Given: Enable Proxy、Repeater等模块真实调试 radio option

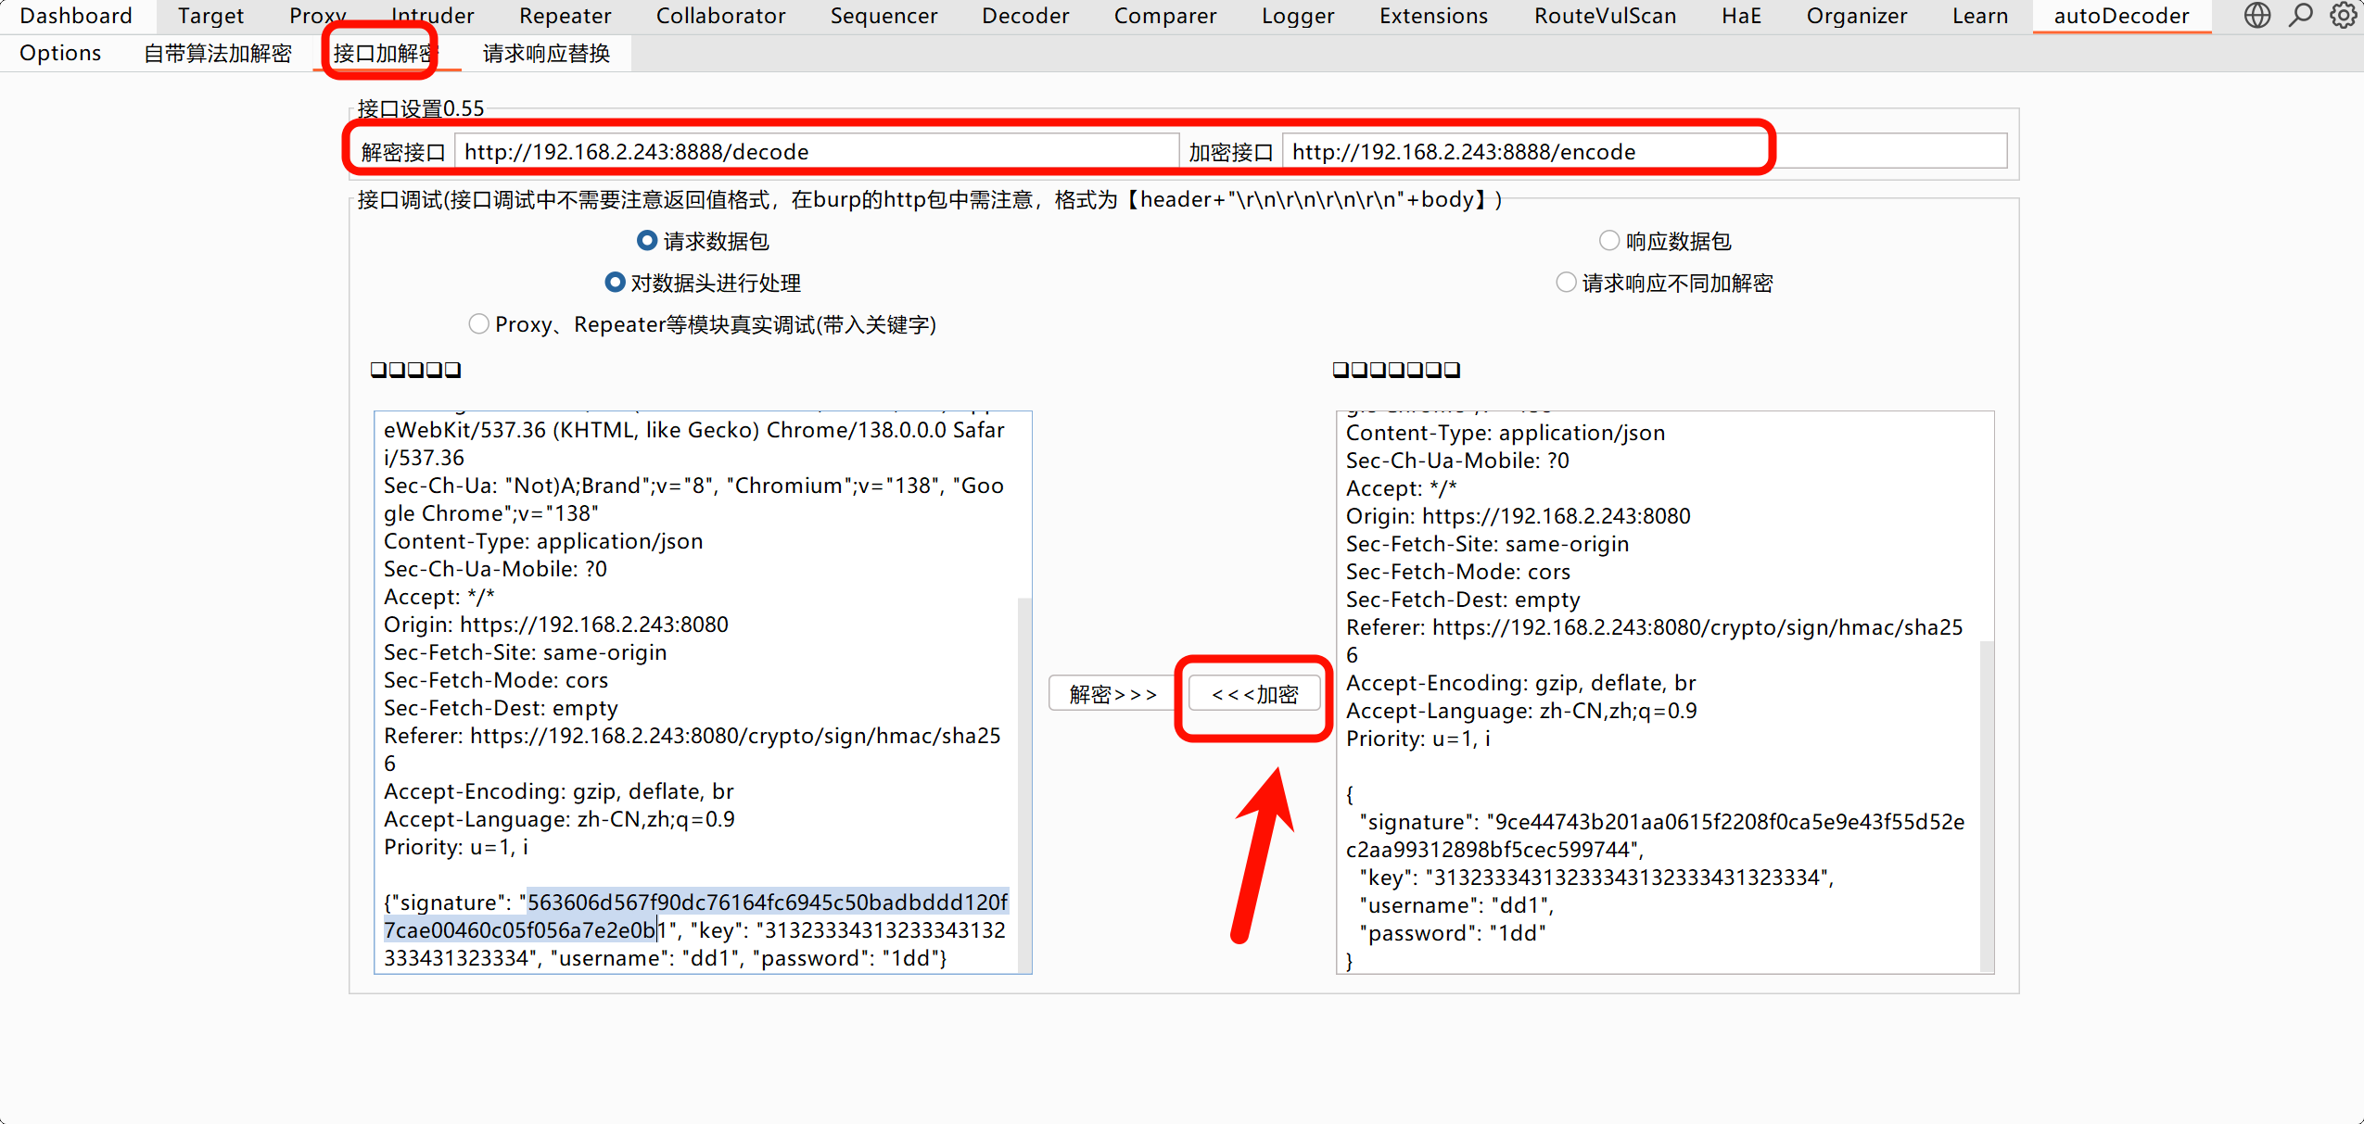Looking at the screenshot, I should coord(478,324).
